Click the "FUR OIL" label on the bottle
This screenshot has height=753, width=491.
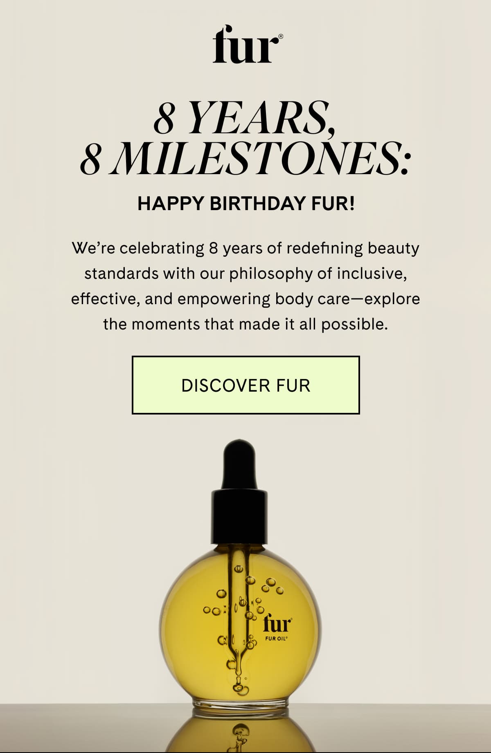277,638
